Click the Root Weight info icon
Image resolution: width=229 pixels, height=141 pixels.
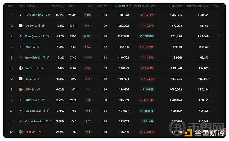[x=207, y=6]
